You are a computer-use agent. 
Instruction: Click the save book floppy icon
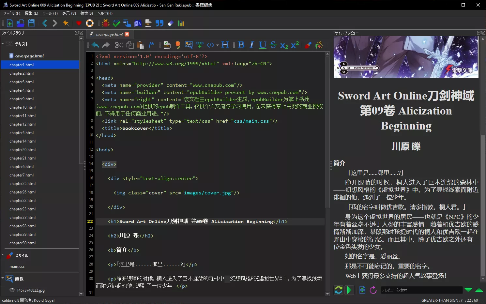pos(31,23)
